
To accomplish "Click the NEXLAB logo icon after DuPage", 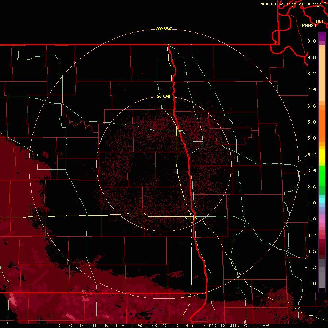I will [x=325, y=4].
